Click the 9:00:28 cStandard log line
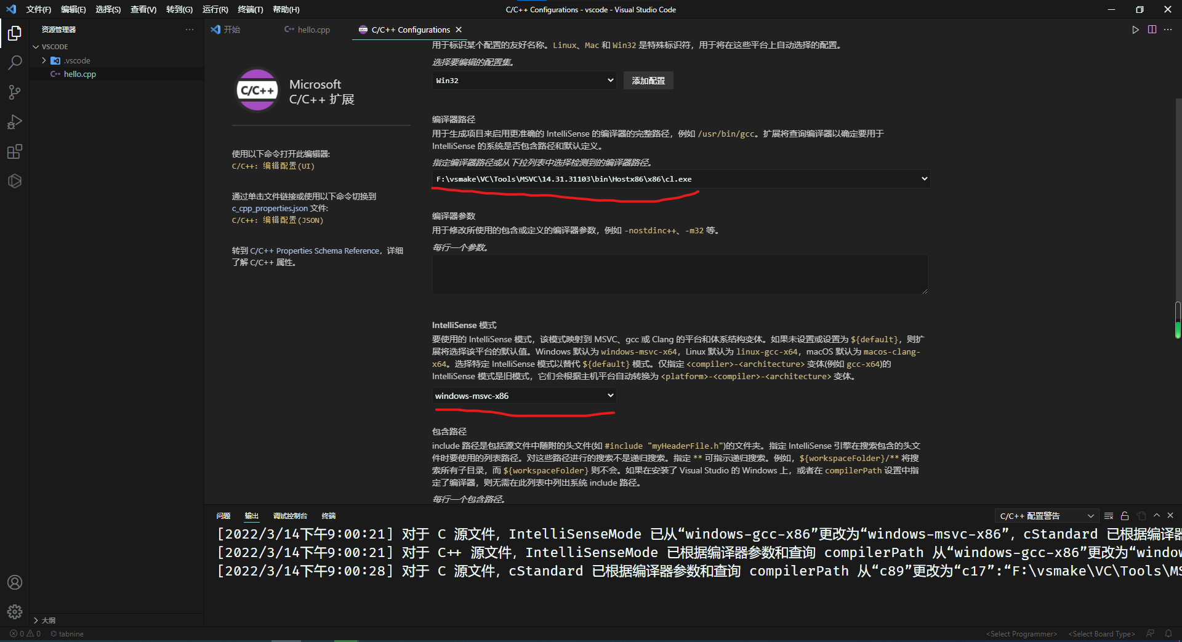The height and width of the screenshot is (642, 1182). 699,571
